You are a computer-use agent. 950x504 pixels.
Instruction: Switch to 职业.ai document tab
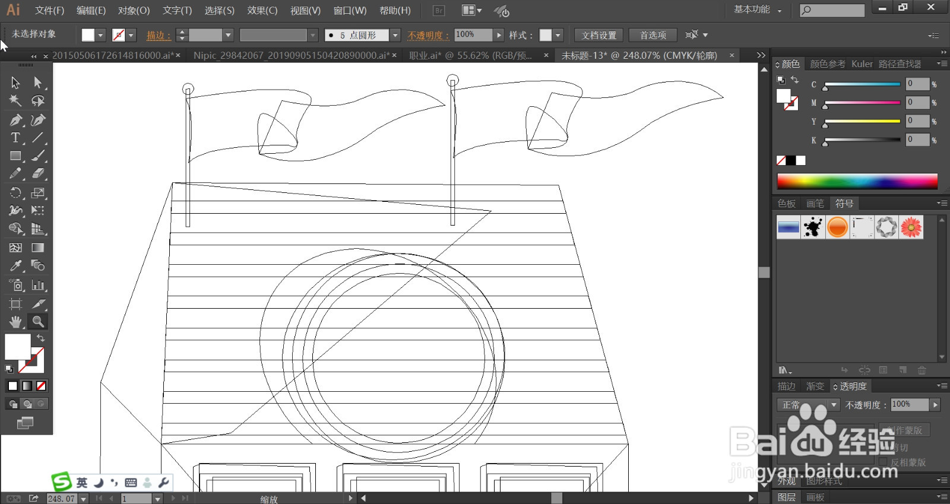(470, 55)
